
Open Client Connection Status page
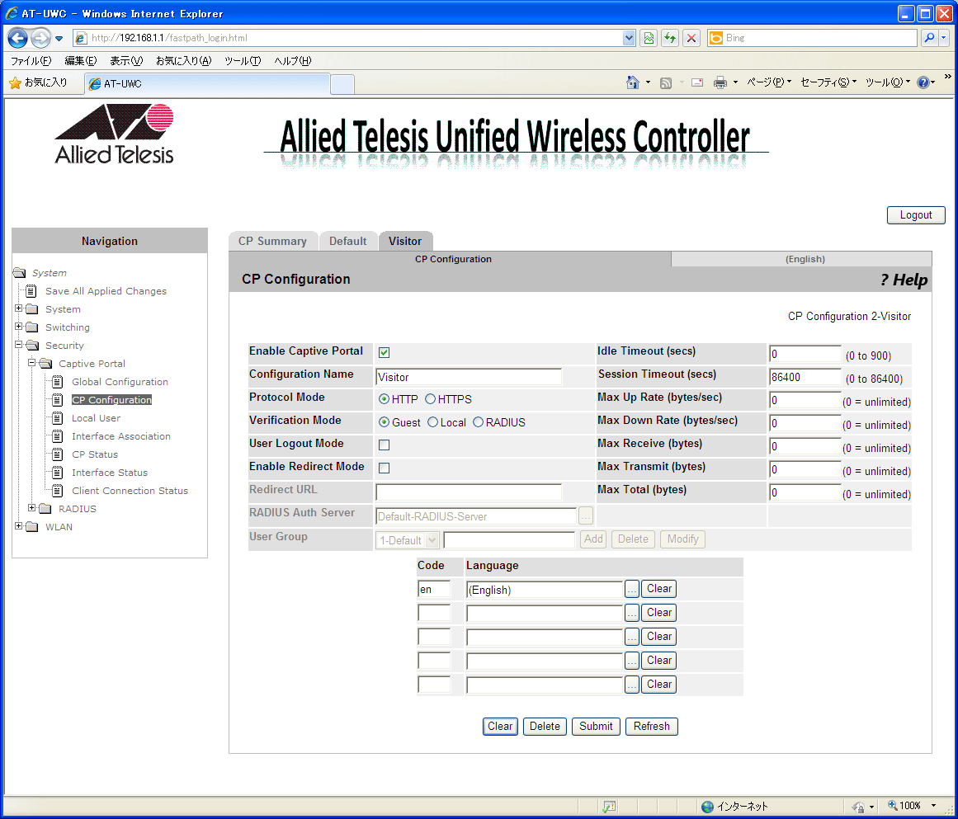pyautogui.click(x=130, y=491)
